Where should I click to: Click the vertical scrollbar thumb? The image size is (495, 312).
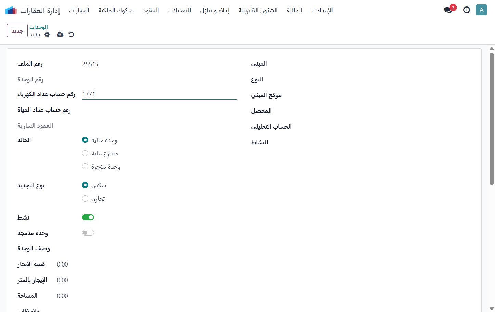[x=492, y=119]
